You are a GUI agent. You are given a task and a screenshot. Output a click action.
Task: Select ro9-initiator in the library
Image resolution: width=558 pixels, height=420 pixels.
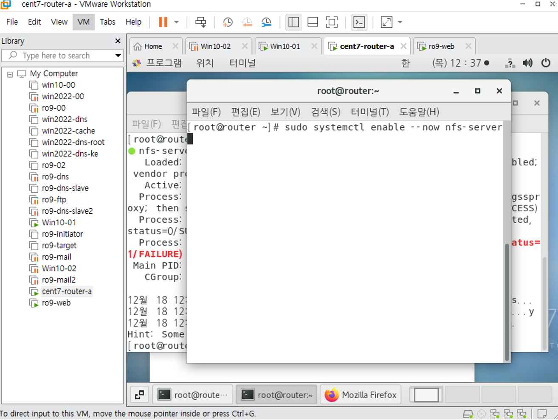pyautogui.click(x=62, y=234)
